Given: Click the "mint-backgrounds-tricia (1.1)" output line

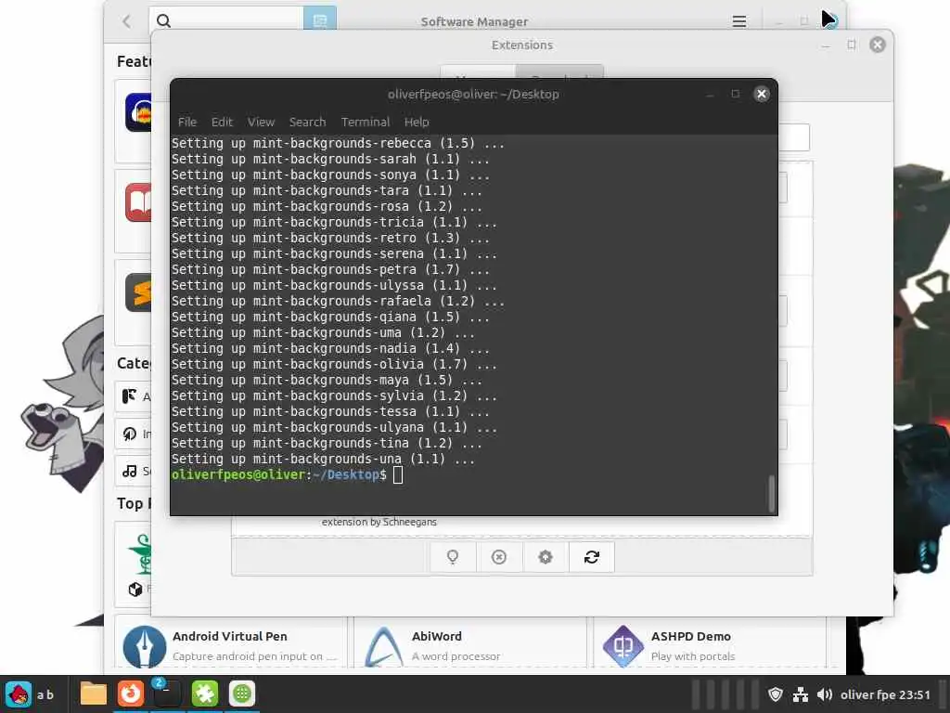Looking at the screenshot, I should click(x=334, y=222).
